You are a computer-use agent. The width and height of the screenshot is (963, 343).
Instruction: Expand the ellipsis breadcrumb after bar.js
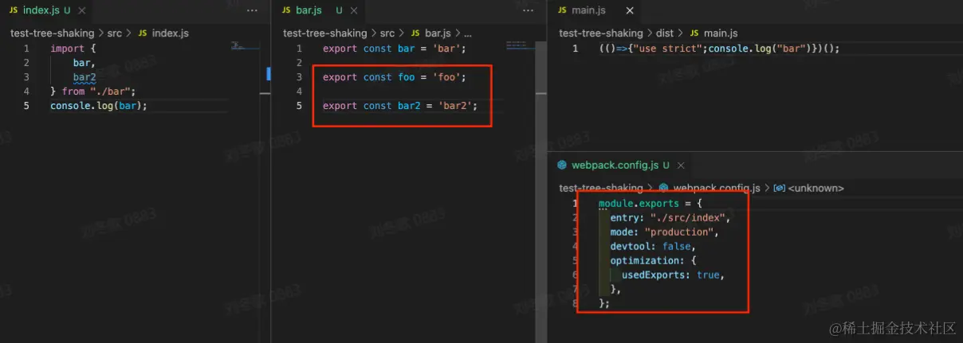pyautogui.click(x=468, y=33)
